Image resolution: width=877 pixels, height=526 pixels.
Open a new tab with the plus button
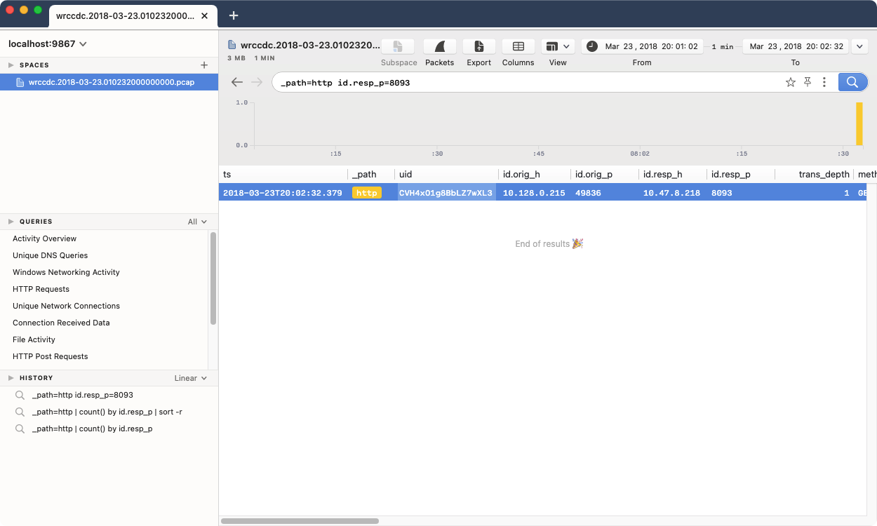click(234, 15)
